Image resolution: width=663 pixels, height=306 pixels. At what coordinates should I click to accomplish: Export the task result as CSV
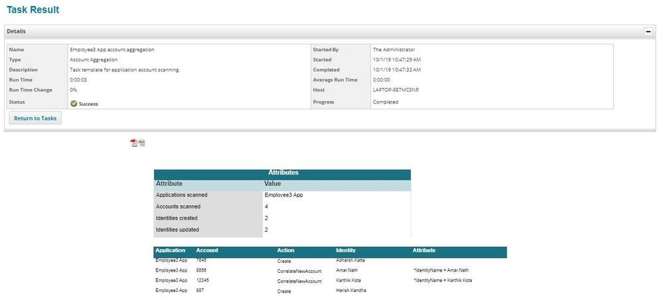(x=141, y=143)
